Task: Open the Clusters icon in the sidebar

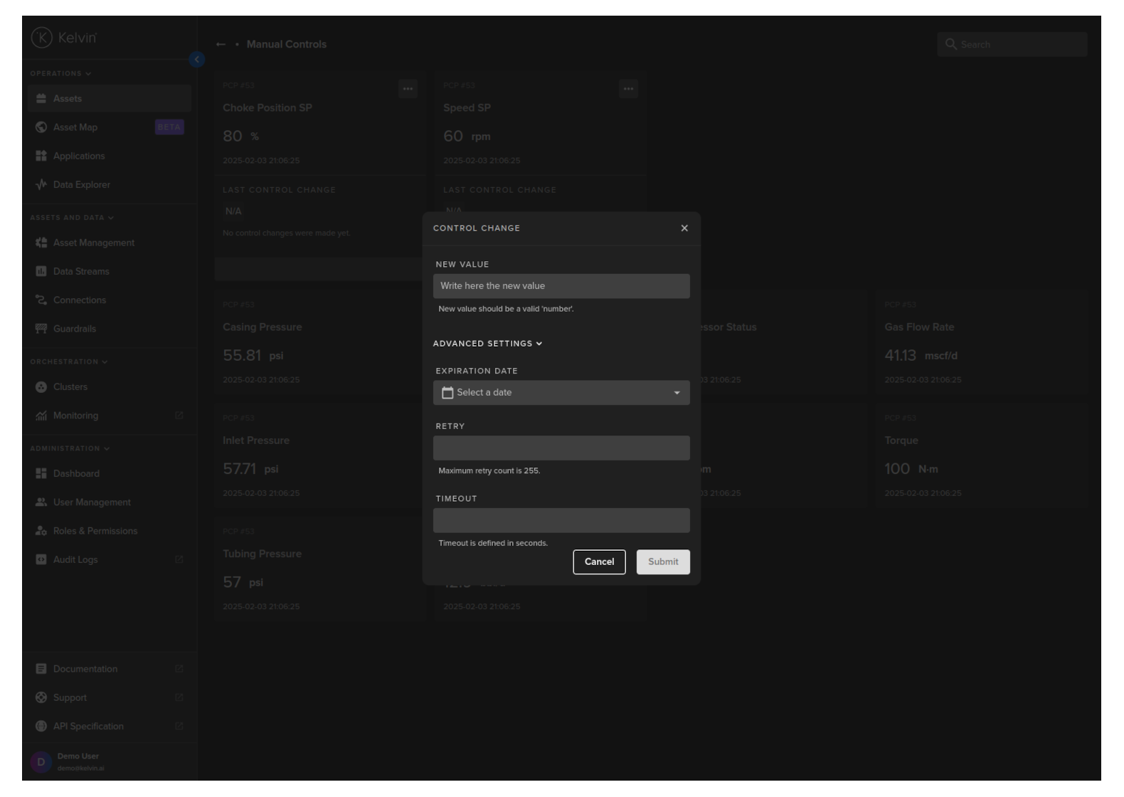Action: pos(41,387)
